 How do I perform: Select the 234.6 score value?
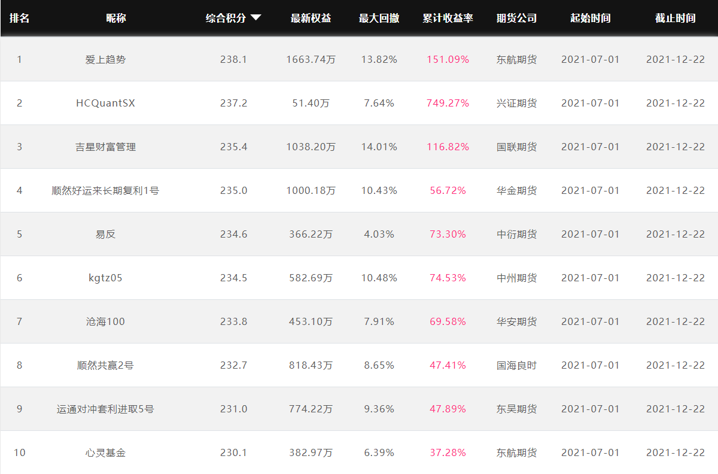coord(233,234)
